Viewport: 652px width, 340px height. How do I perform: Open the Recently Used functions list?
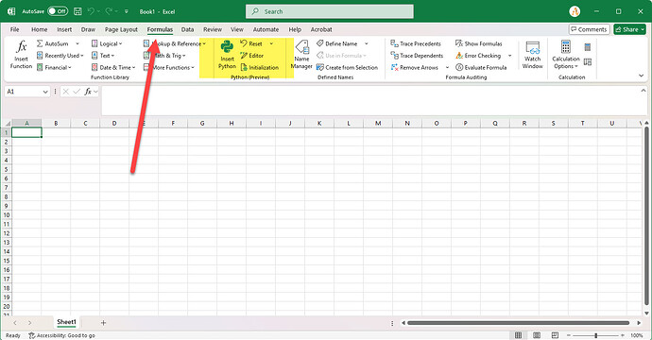[x=60, y=56]
